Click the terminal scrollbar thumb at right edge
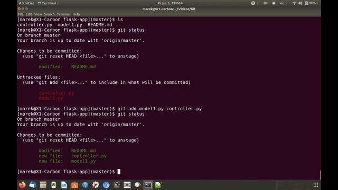This screenshot has height=190, width=338. coord(321,175)
